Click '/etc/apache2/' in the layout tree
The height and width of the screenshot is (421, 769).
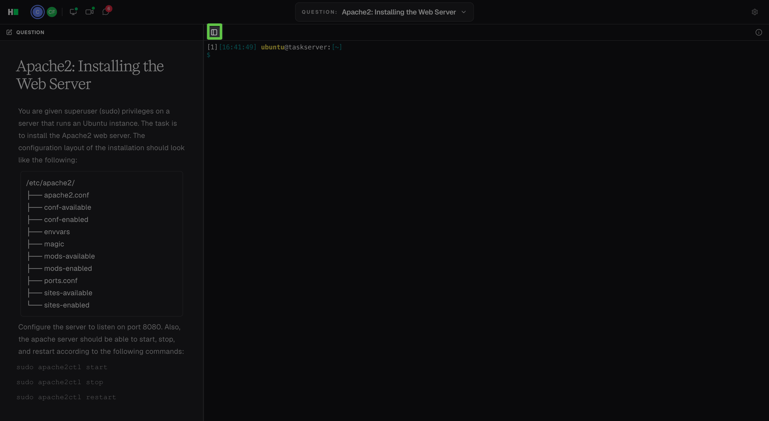pos(50,183)
